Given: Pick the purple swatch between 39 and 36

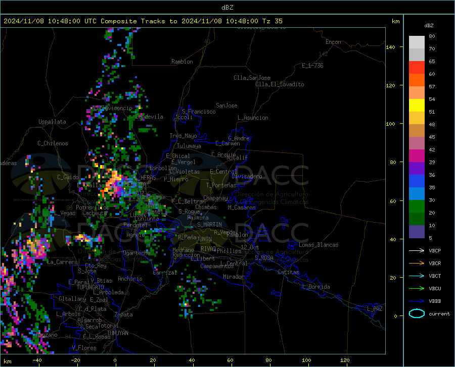Looking at the screenshot, I should pos(417,169).
